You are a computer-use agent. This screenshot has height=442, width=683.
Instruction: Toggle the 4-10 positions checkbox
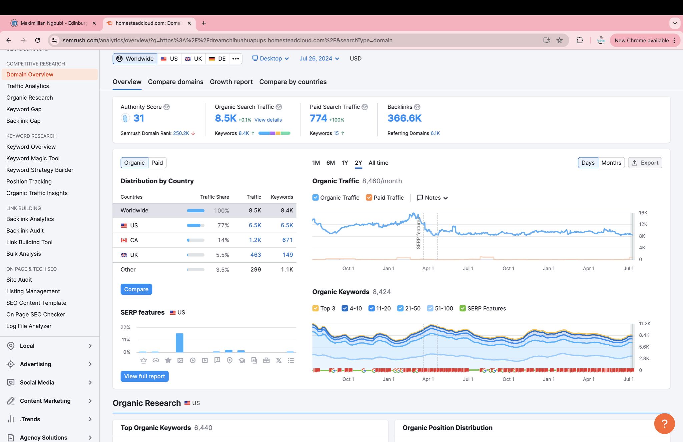tap(345, 308)
